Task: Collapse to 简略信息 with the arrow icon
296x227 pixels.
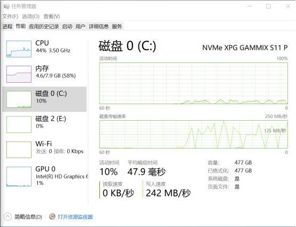Action: point(7,217)
